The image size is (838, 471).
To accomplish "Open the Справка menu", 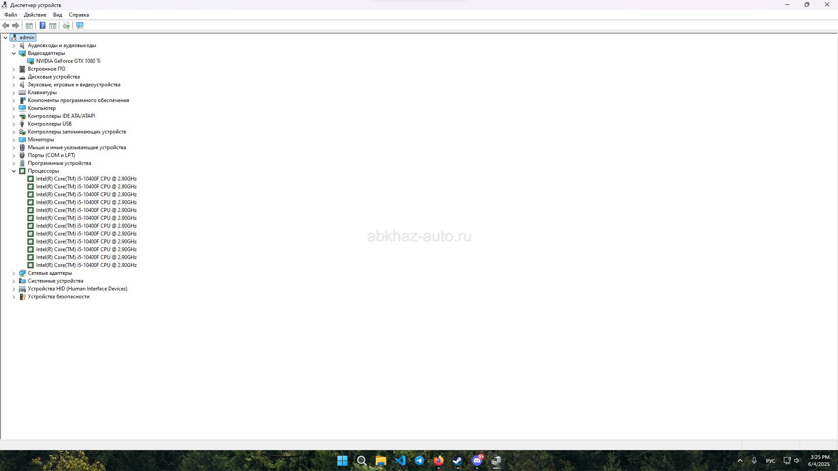I will [x=79, y=15].
